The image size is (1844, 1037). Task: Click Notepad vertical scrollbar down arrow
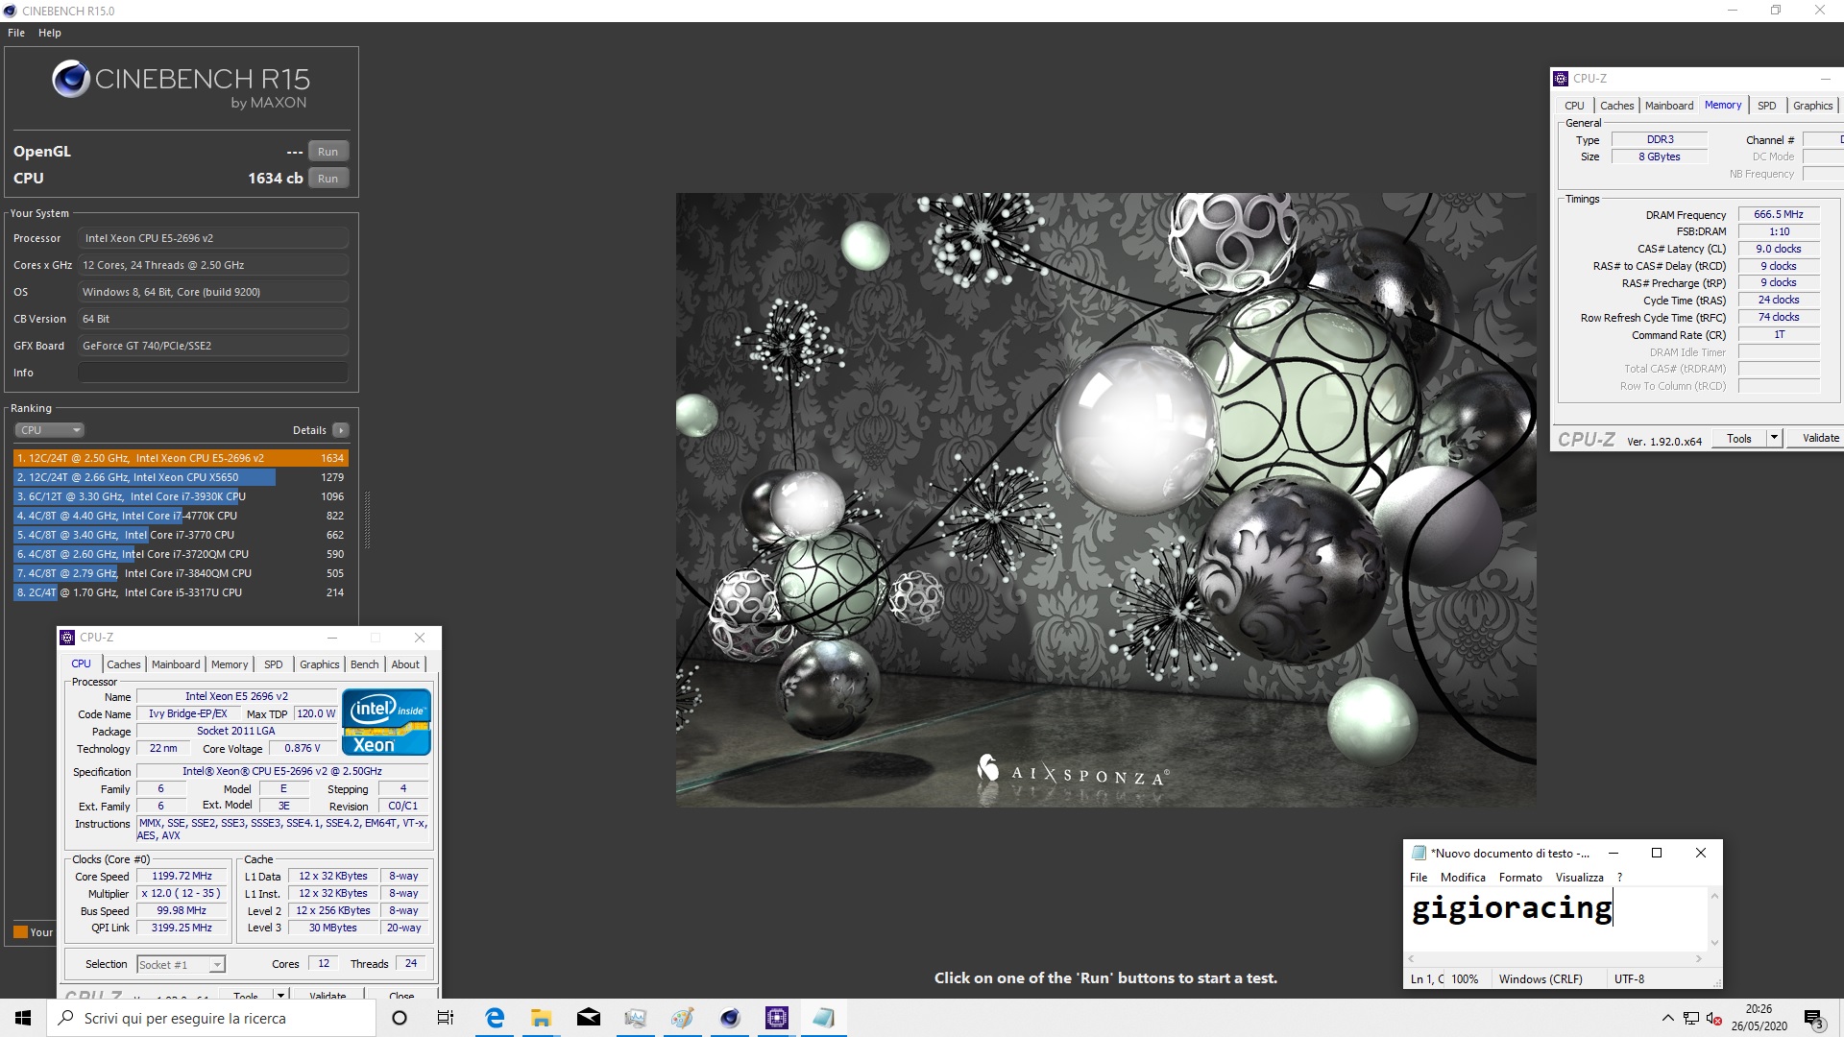coord(1714,943)
